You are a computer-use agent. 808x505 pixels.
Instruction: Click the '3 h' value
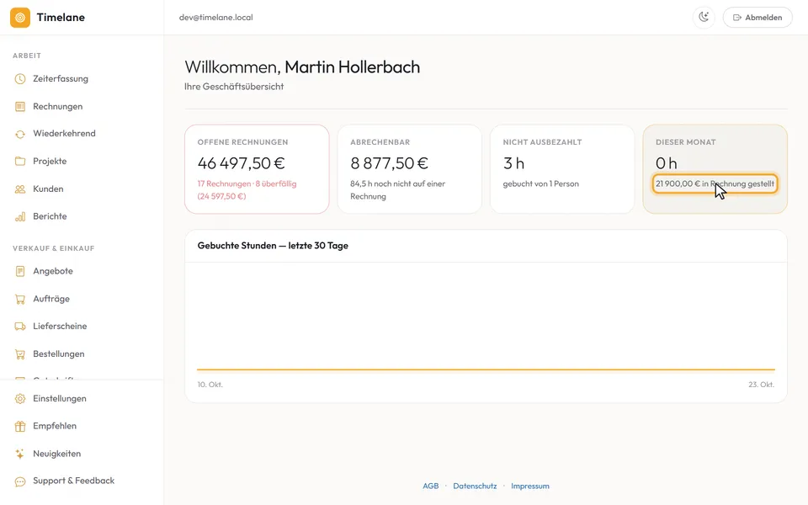[x=513, y=163]
